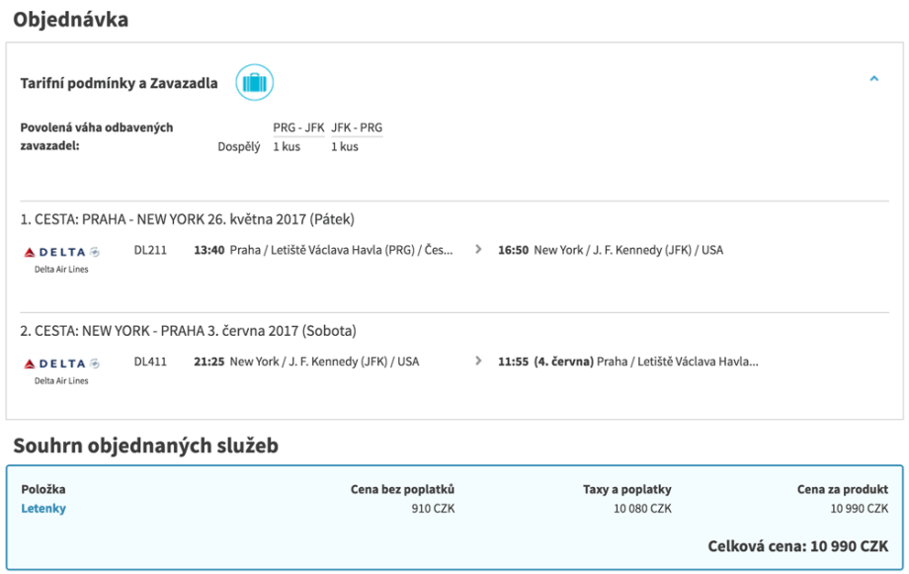Click the Celková cena total of 10 990 CZK

coord(797,546)
